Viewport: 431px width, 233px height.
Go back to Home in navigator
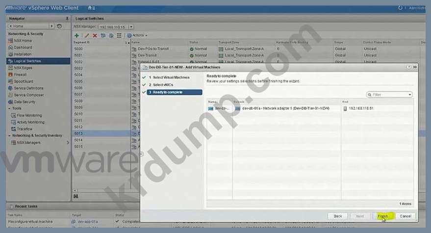click(28, 26)
